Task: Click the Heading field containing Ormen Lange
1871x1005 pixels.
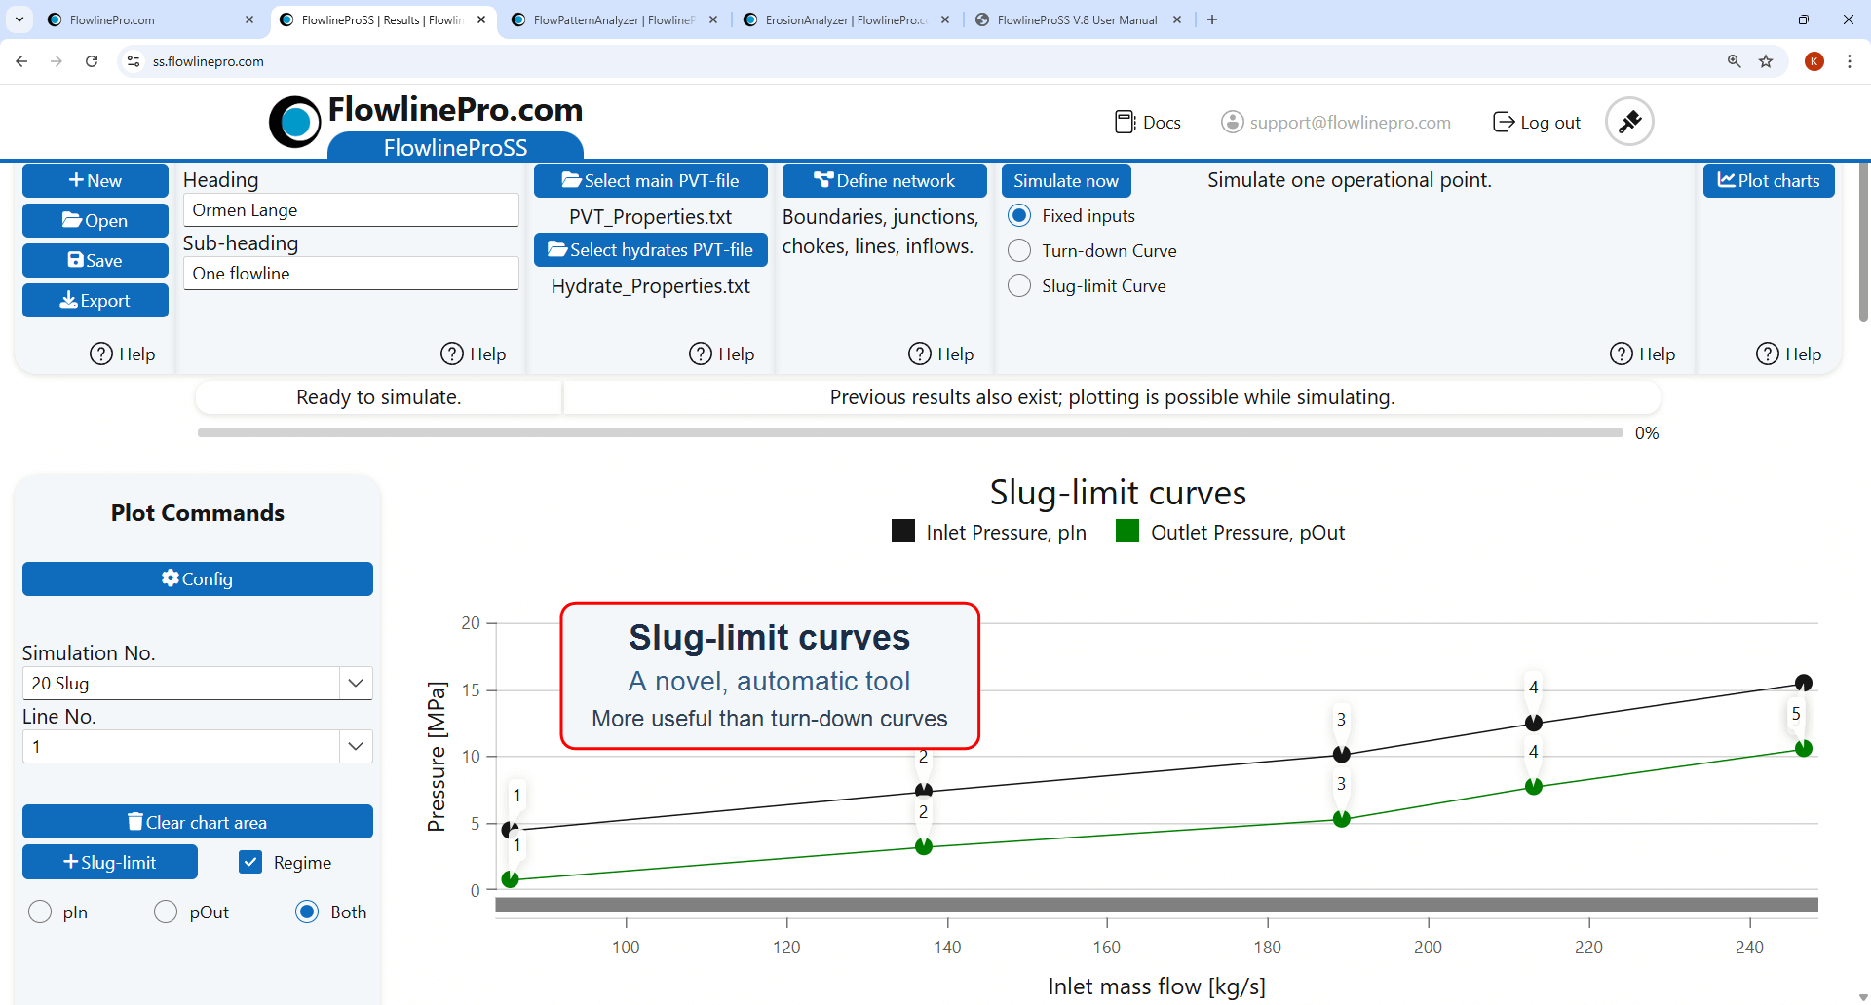Action: point(351,209)
